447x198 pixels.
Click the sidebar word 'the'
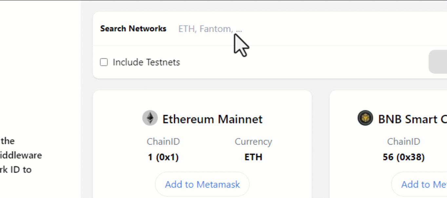click(x=8, y=141)
